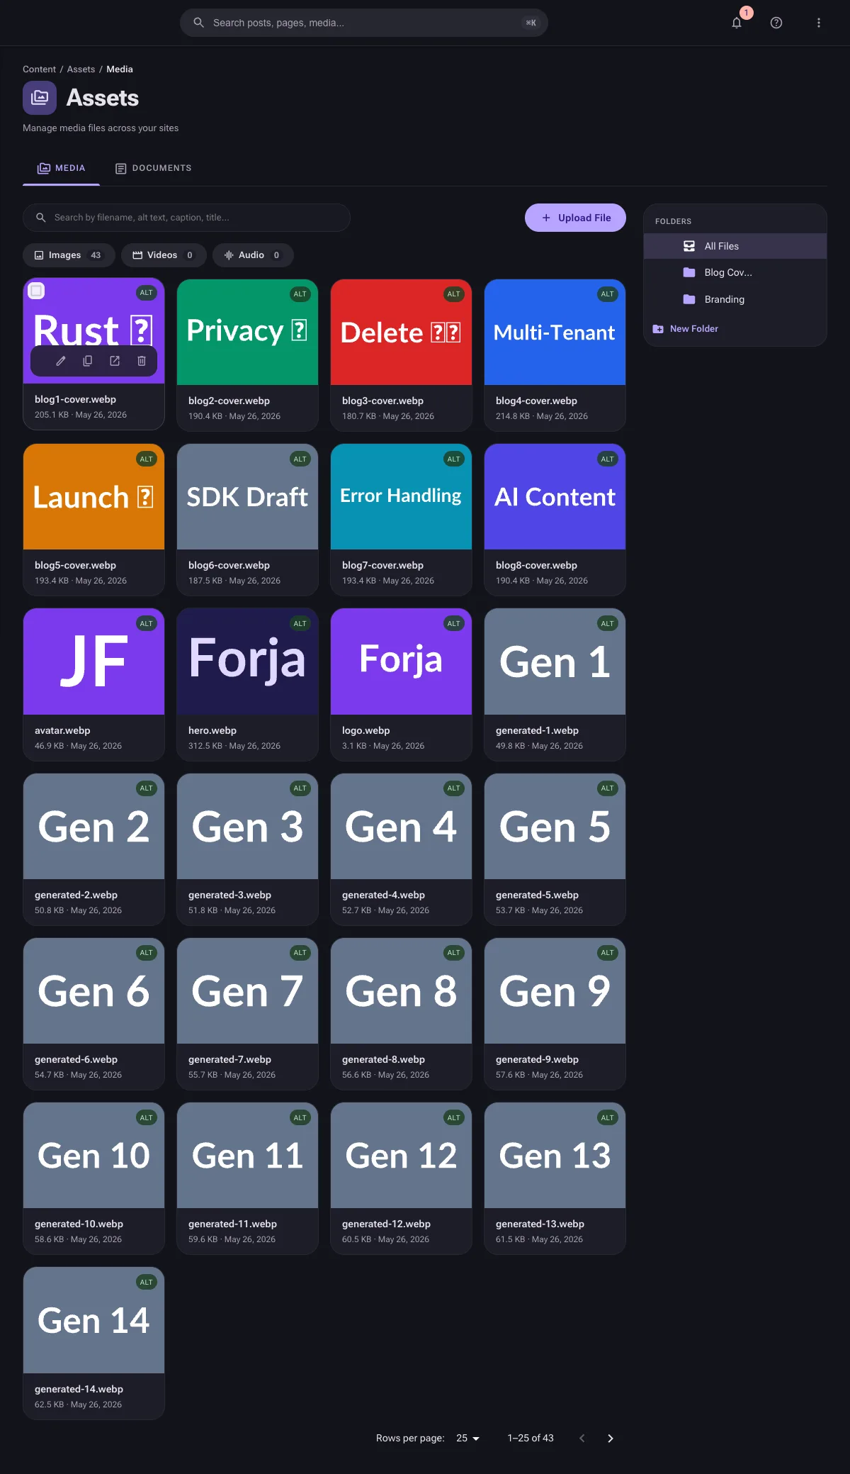Open the Forja hero.webp thumbnail

(247, 661)
